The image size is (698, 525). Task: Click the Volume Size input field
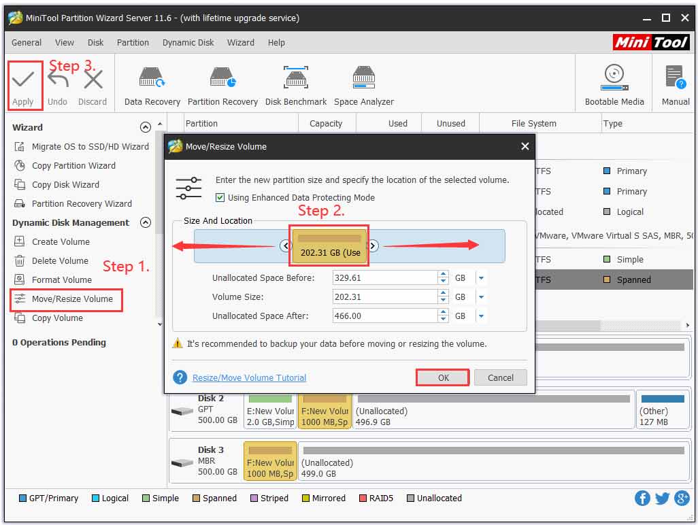coord(385,297)
